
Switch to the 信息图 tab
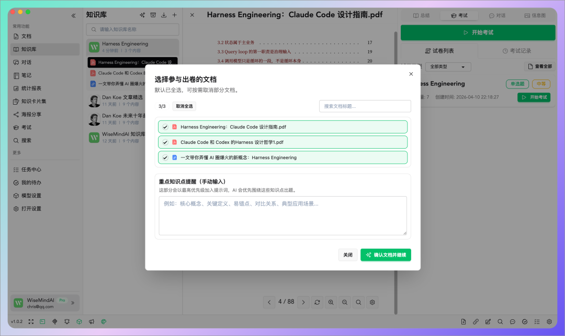(535, 16)
